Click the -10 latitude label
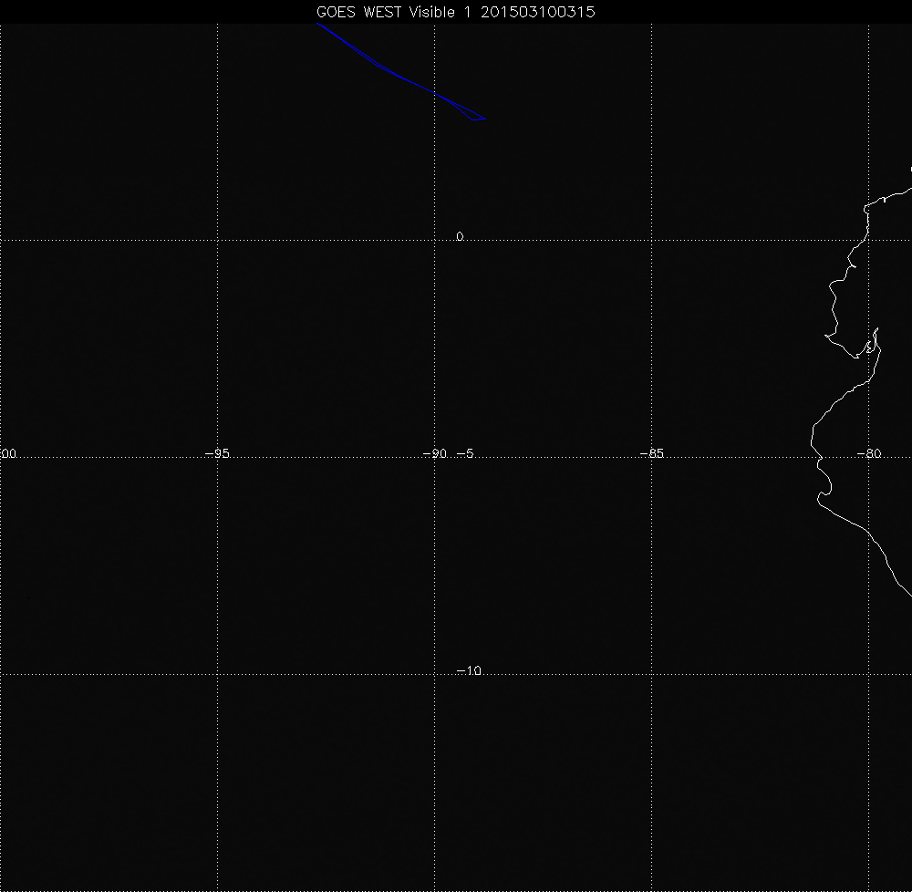912x892 pixels. 468,671
